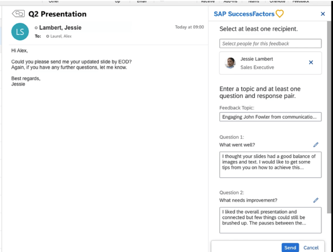Viewport: 333px width, 252px height.
Task: Remove Jessie Lambert from recipients
Action: pyautogui.click(x=311, y=63)
